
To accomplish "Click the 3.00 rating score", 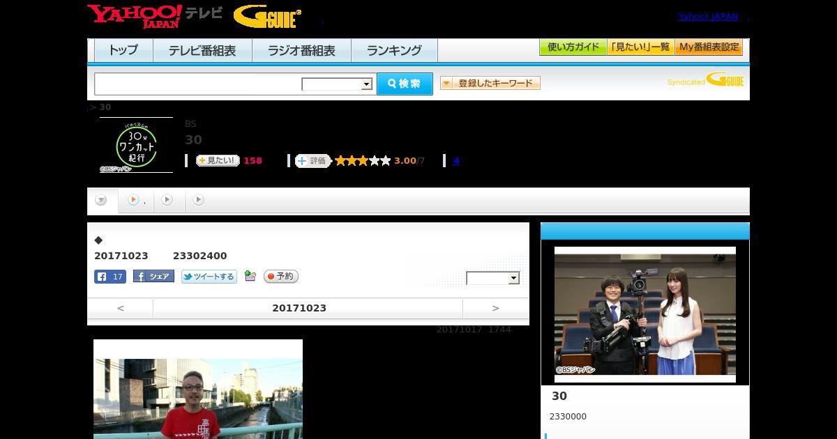I will [x=405, y=161].
